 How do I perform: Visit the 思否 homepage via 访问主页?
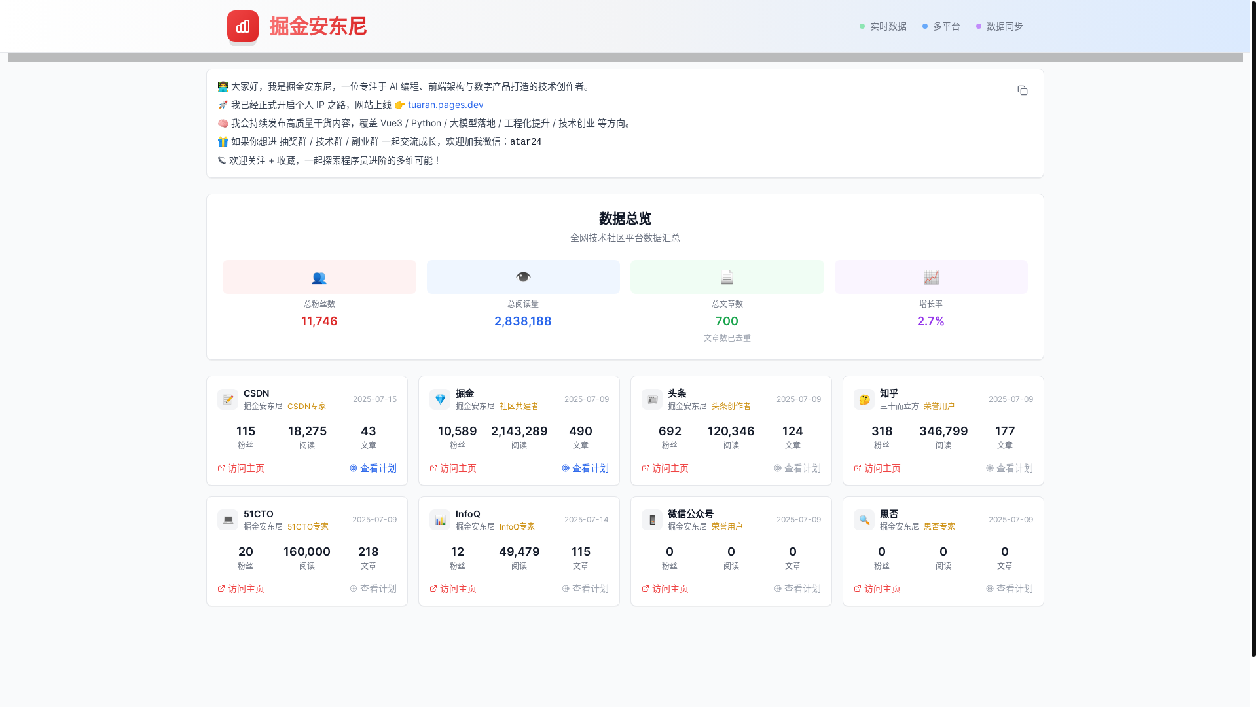(877, 589)
